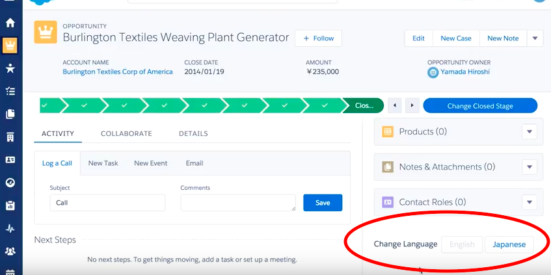Click the Notes & Attachments (0) heading

(x=447, y=167)
